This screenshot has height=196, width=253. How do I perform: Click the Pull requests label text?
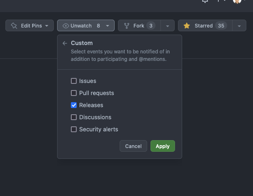point(96,93)
